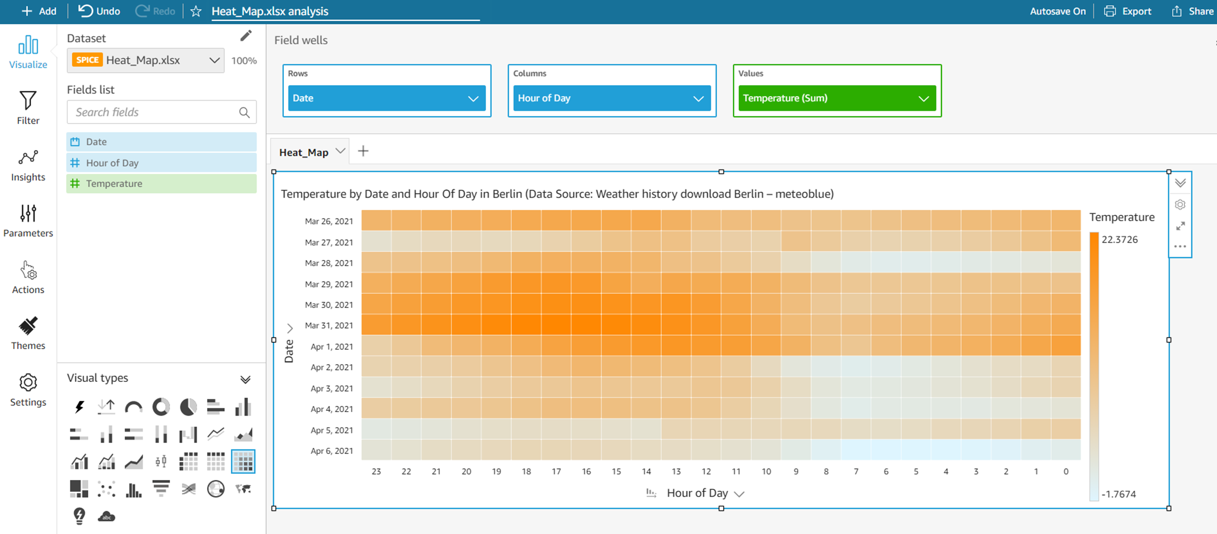Pick the scatter plot visual type
The width and height of the screenshot is (1217, 534).
pos(106,489)
